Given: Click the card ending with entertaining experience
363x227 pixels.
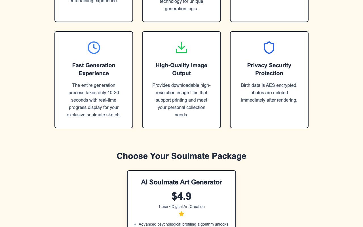Looking at the screenshot, I should point(94,11).
